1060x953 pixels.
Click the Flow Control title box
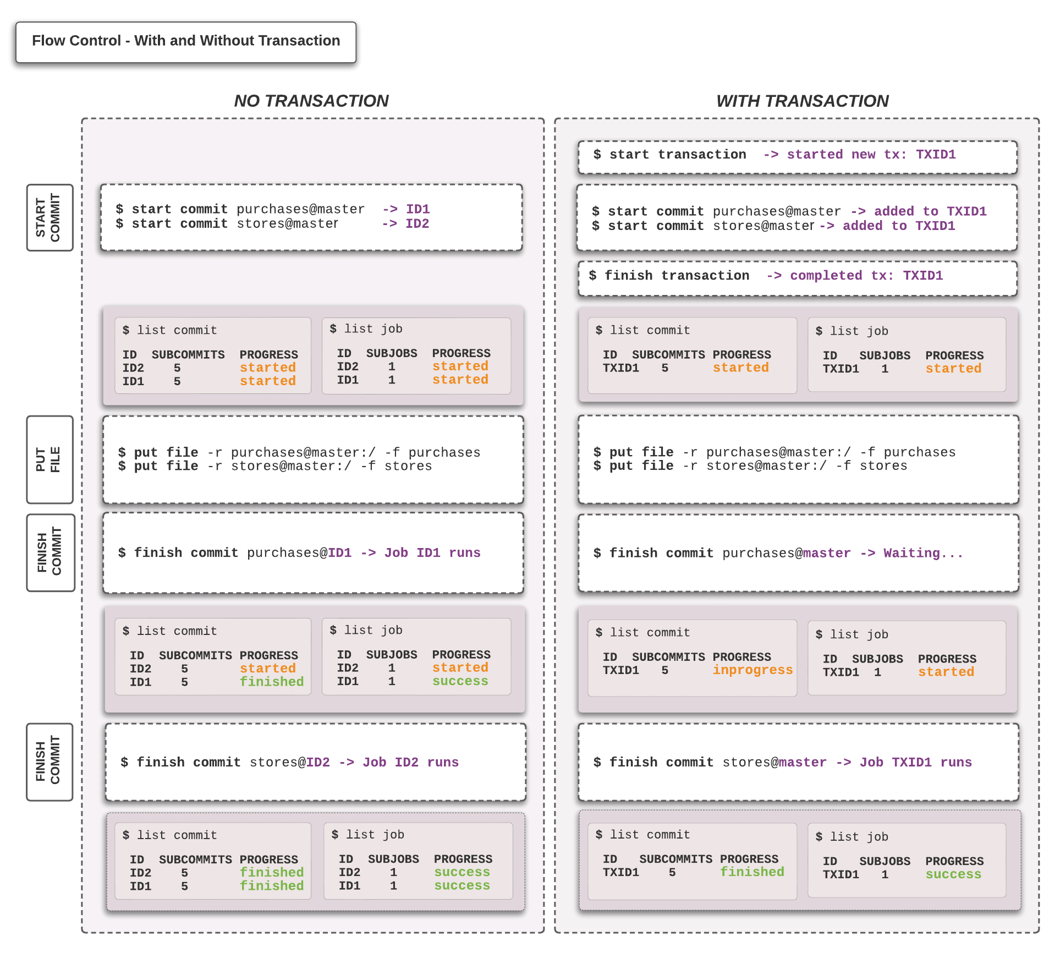tap(186, 42)
